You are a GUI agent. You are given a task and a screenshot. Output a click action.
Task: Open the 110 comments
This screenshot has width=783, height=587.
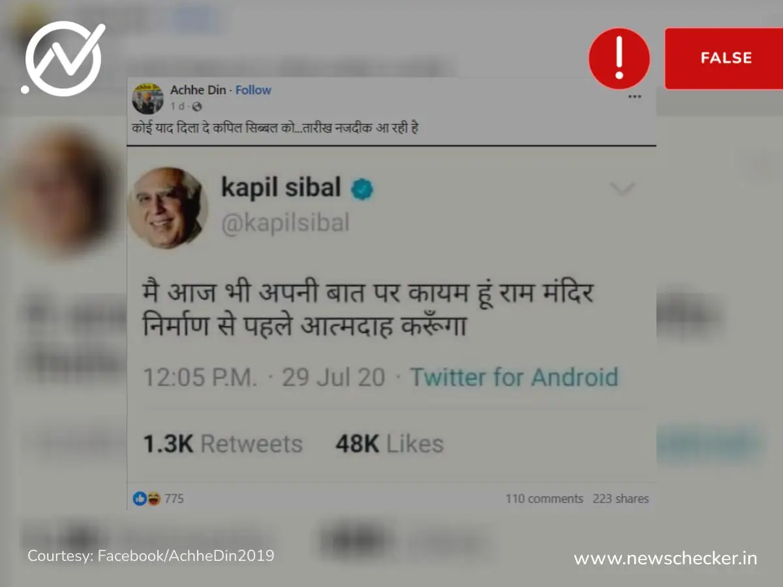pos(544,499)
